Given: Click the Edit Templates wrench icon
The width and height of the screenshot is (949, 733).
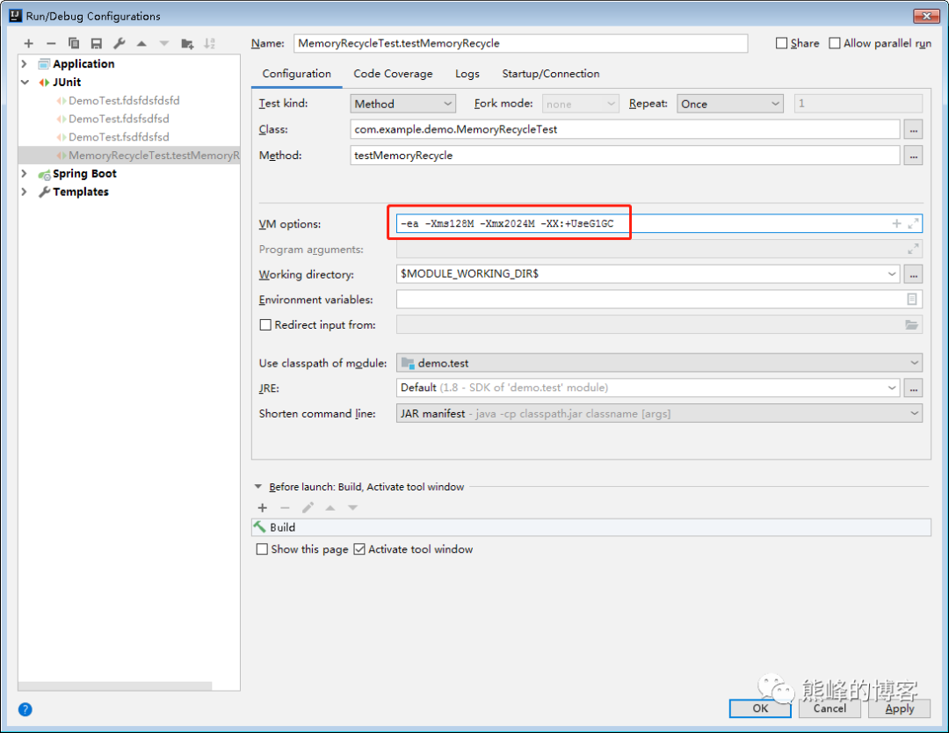Looking at the screenshot, I should [120, 44].
